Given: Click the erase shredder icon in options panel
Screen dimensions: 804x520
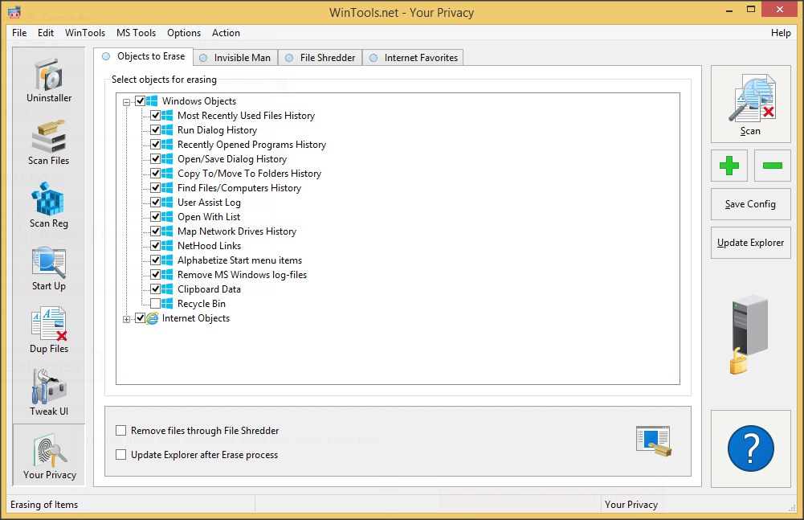Looking at the screenshot, I should pyautogui.click(x=653, y=441).
